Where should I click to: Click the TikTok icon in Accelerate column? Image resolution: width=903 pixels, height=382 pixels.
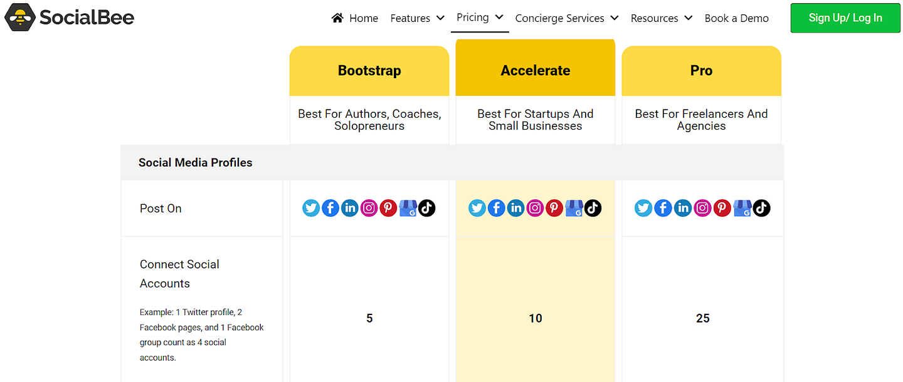point(593,208)
